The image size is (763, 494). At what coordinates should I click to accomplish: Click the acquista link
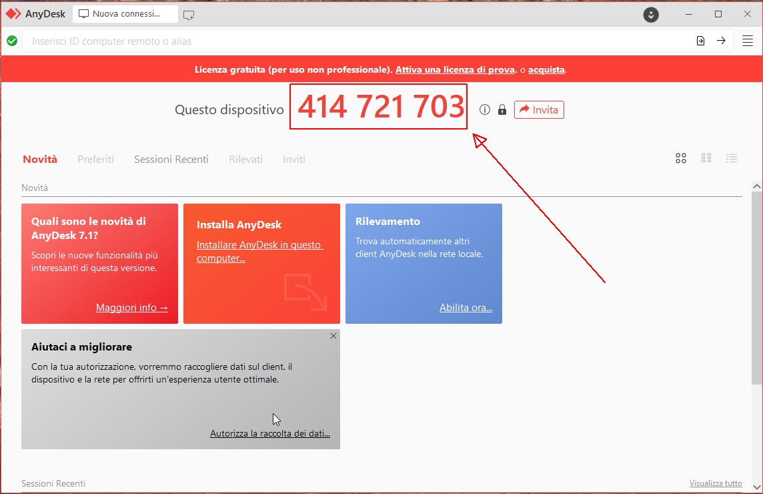click(x=546, y=69)
